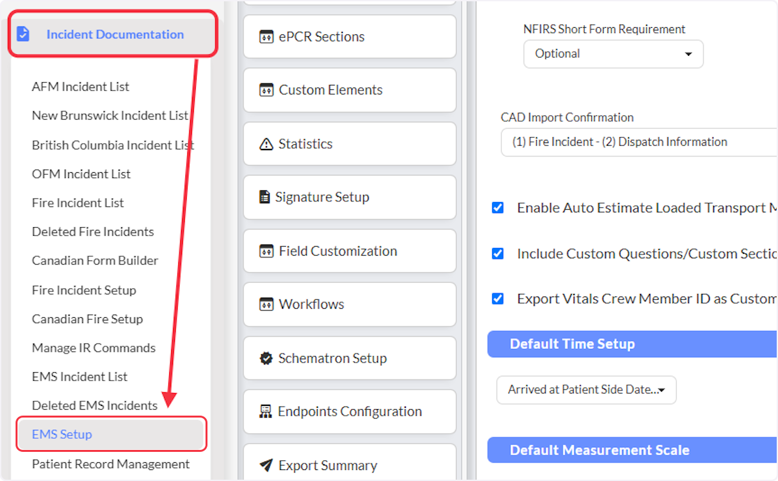The image size is (778, 481).
Task: Click the Field Customization button icon
Action: click(266, 251)
